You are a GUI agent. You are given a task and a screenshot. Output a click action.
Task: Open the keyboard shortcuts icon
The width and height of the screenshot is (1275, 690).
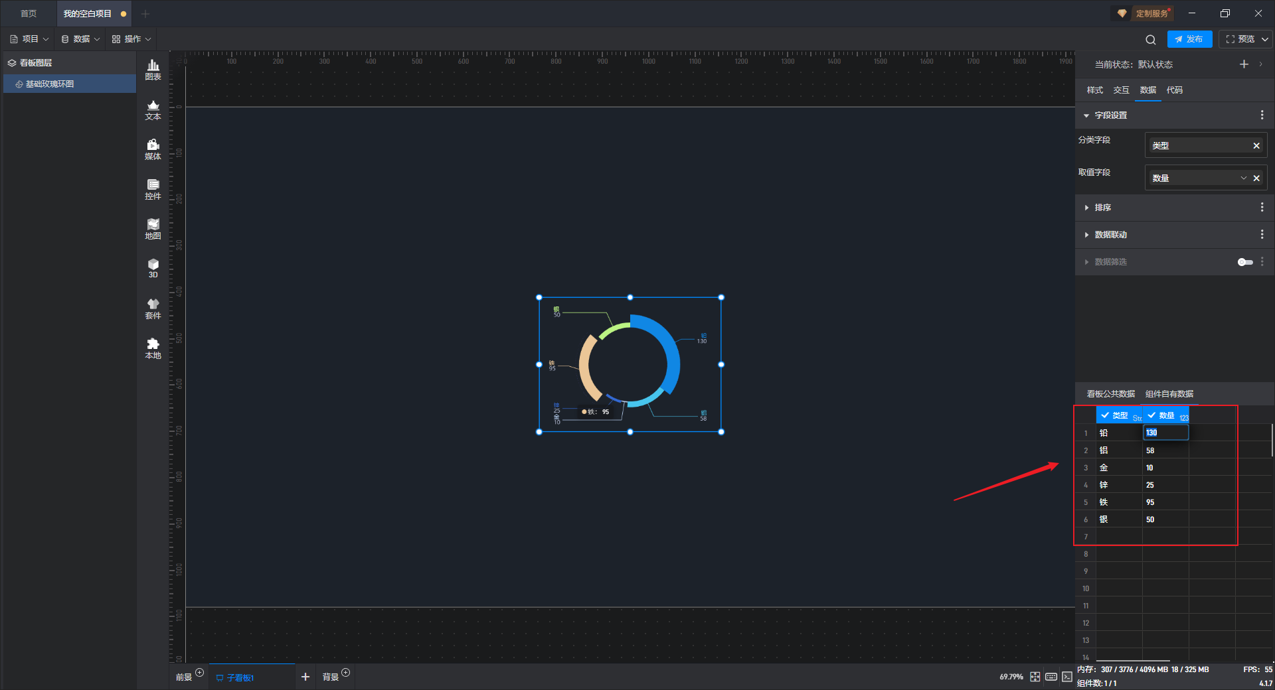(x=1051, y=677)
